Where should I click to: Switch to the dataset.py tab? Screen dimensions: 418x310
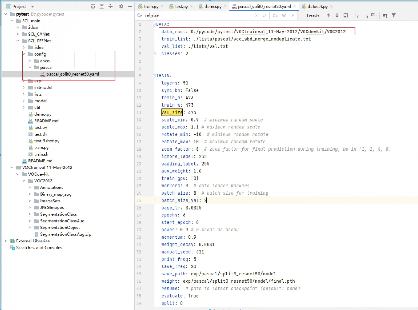click(x=318, y=7)
